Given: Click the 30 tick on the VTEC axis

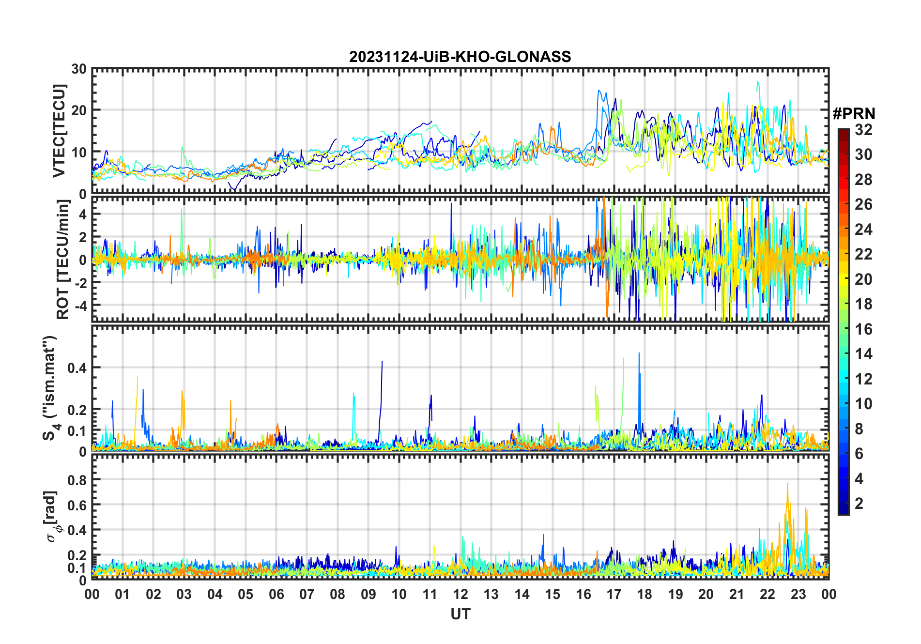Looking at the screenshot, I should [x=79, y=69].
